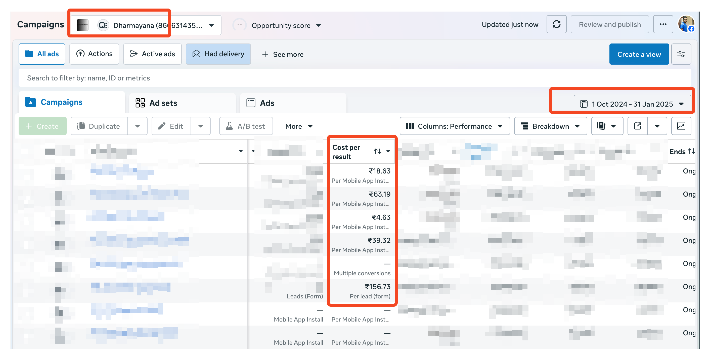This screenshot has width=710, height=359.
Task: Click the Multiple conversions cell
Action: pyautogui.click(x=362, y=273)
